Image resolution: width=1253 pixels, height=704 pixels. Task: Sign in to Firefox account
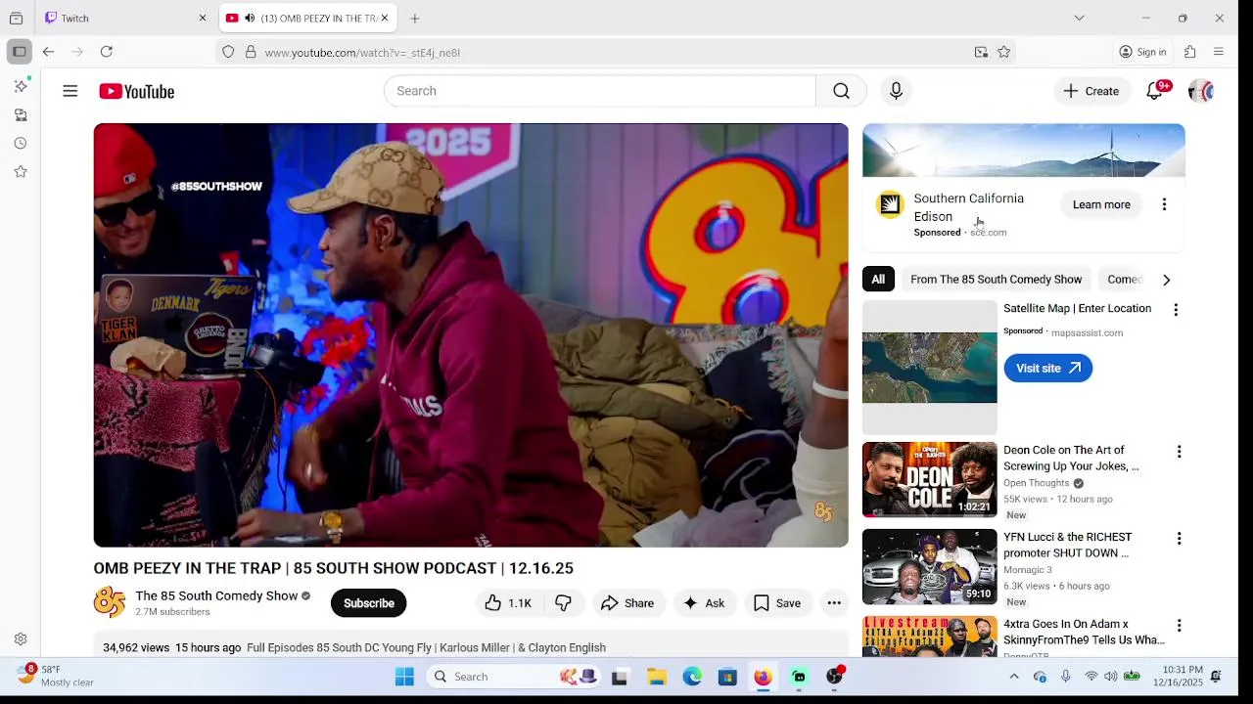click(x=1142, y=52)
